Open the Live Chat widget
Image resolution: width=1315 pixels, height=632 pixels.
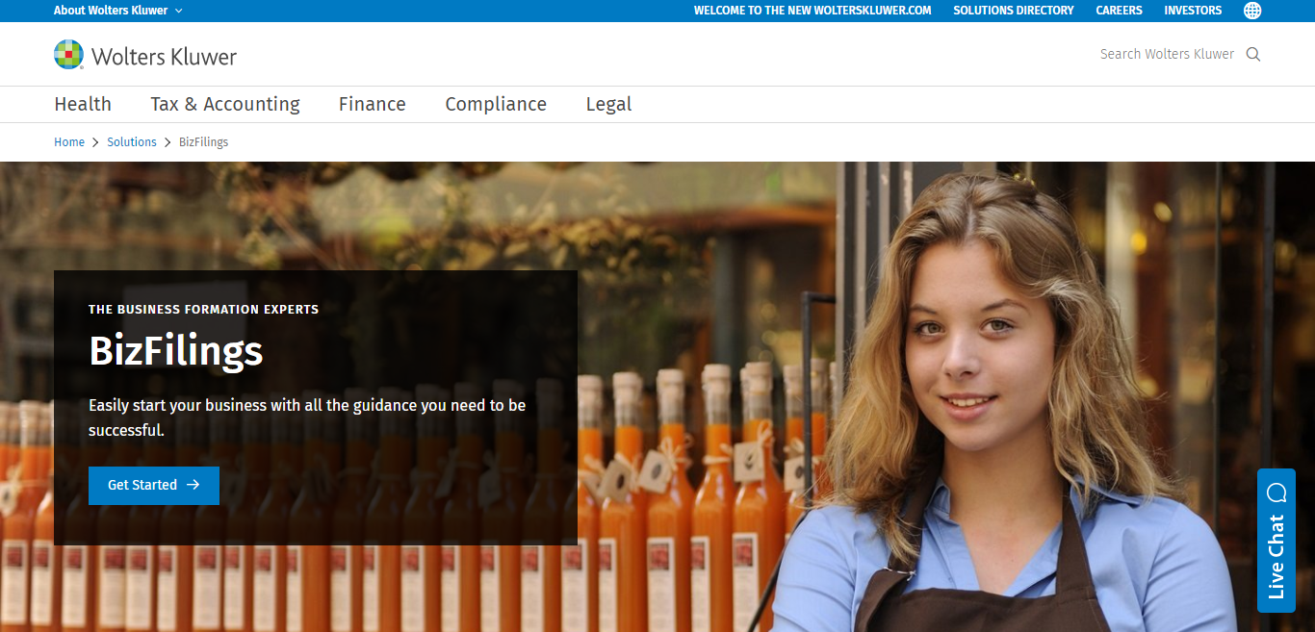[1276, 541]
